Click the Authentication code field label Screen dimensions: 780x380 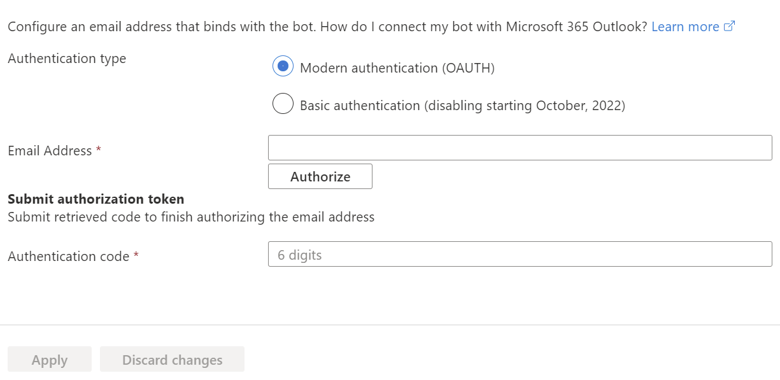tap(69, 257)
